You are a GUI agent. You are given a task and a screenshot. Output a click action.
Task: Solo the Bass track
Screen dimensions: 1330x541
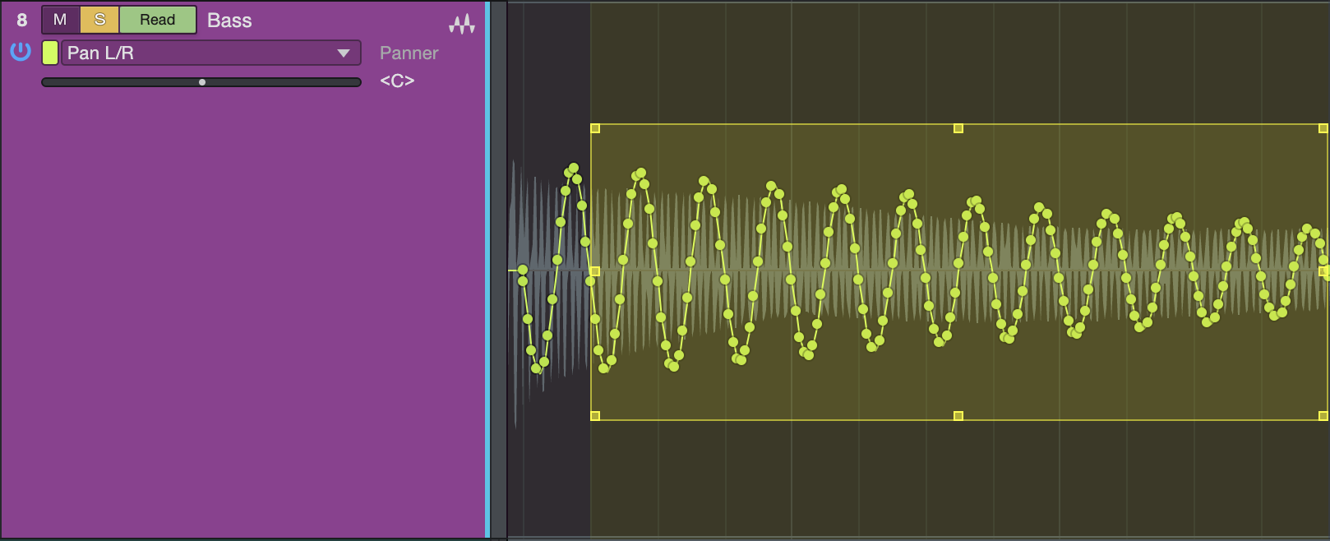pos(99,20)
